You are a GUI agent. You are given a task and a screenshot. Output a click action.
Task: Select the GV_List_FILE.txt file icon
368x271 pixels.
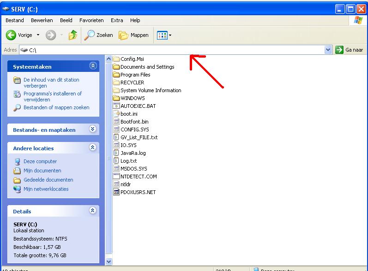(x=116, y=137)
